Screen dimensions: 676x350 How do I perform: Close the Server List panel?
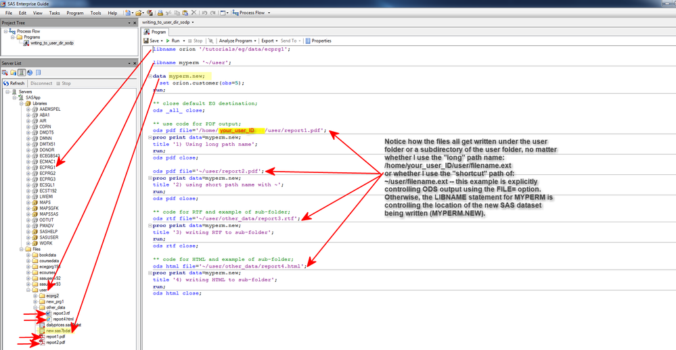[x=135, y=64]
